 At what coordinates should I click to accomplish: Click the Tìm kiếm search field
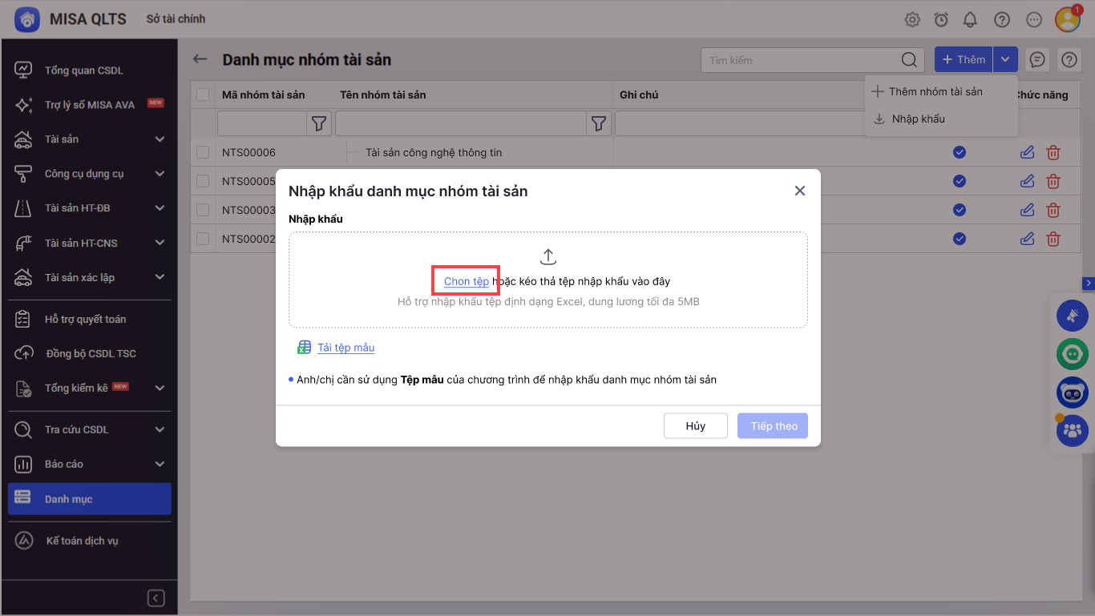[800, 59]
